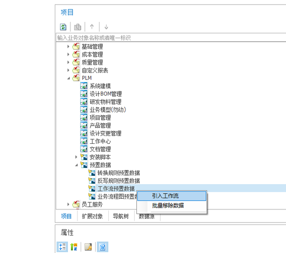Click the folder icon beside 自定义报表
Image resolution: width=286 pixels, height=253 pixels.
pyautogui.click(x=76, y=70)
